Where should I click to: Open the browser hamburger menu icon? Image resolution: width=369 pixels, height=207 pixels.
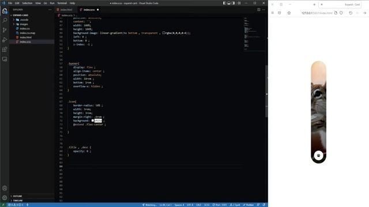pos(273,13)
